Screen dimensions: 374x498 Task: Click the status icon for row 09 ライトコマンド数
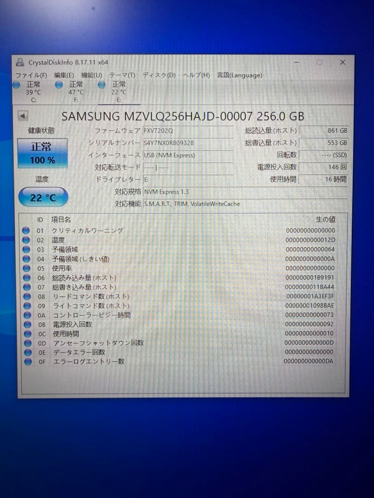(x=27, y=306)
